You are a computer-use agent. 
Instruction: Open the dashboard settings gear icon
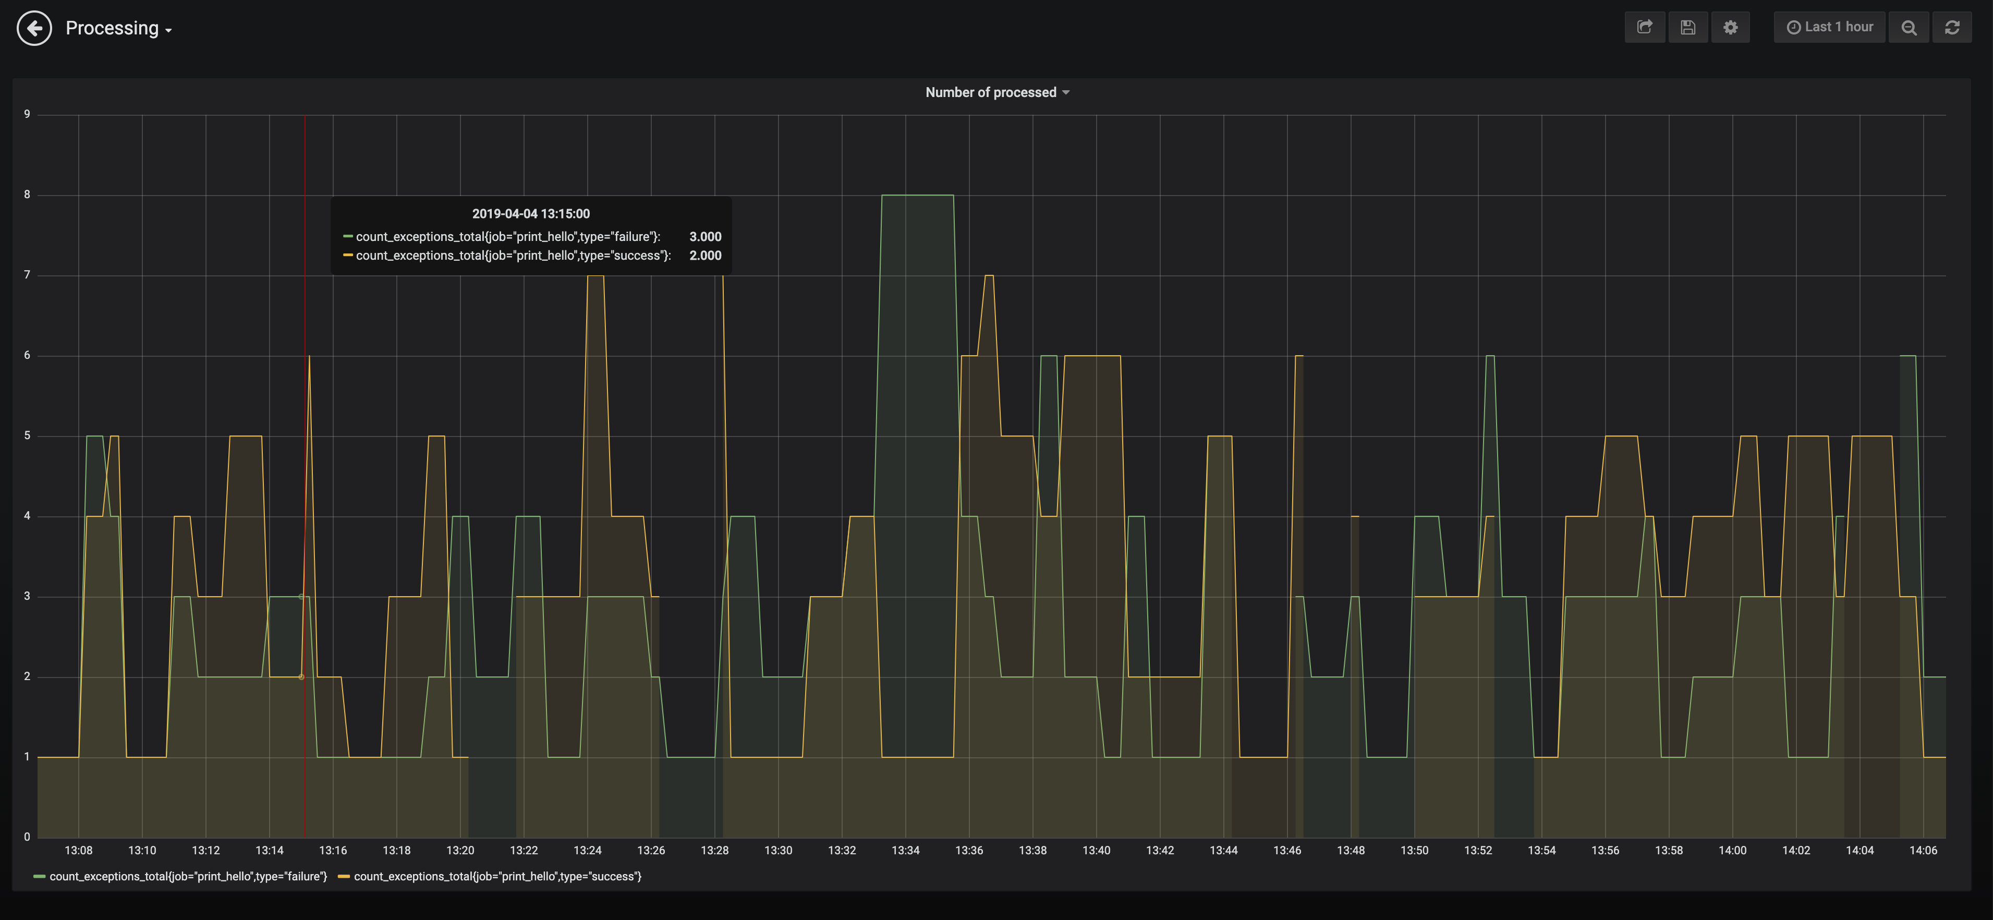pos(1731,27)
